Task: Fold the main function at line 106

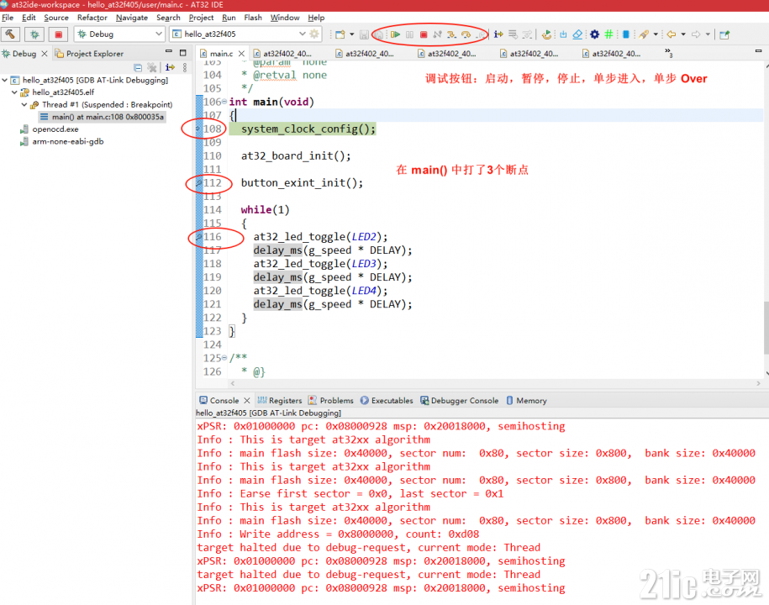Action: (224, 102)
